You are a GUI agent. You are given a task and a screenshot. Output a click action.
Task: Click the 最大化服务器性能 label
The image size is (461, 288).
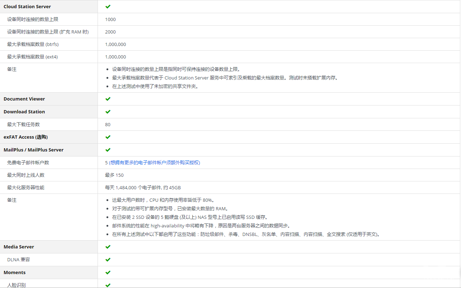[x=26, y=187]
